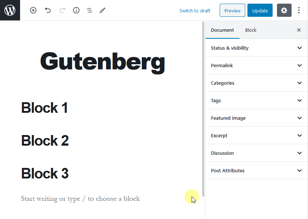Select the Document tab
Screen dimensions: 308x219
(222, 30)
